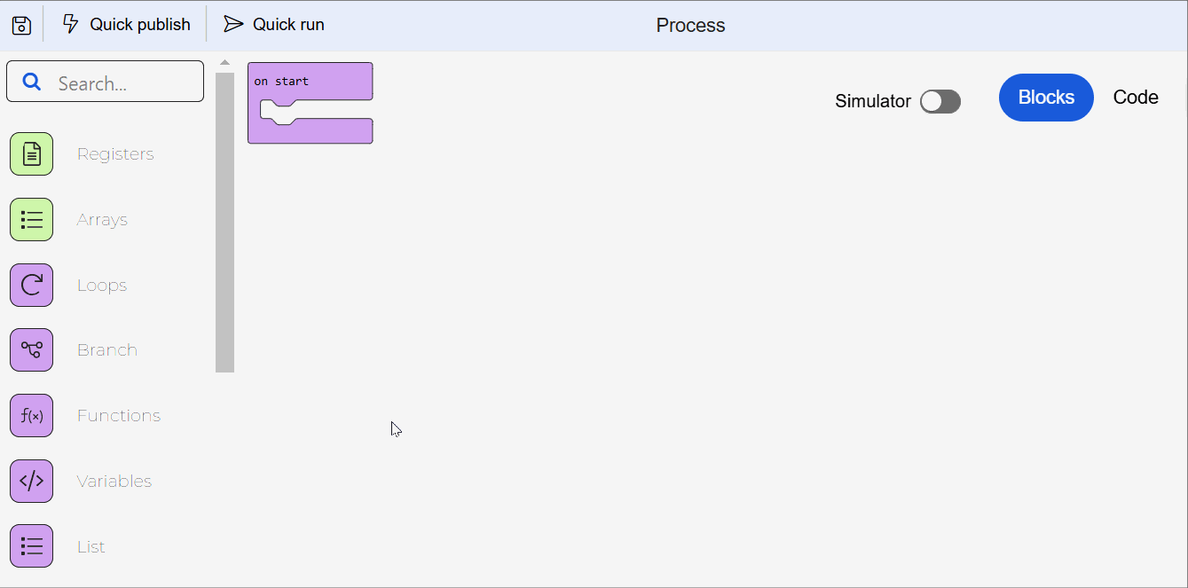Select the Registers category icon
Screen dimensions: 1188x588
[x=31, y=153]
